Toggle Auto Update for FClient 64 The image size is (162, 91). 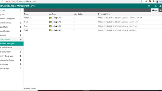point(74,18)
